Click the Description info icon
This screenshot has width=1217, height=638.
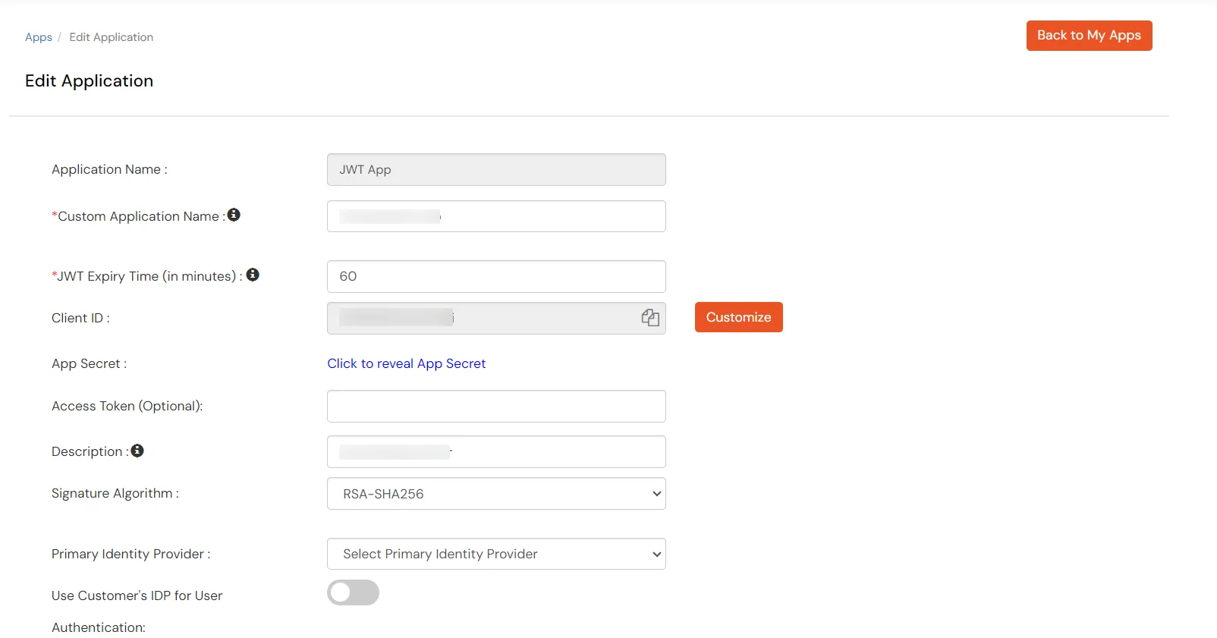pos(137,451)
